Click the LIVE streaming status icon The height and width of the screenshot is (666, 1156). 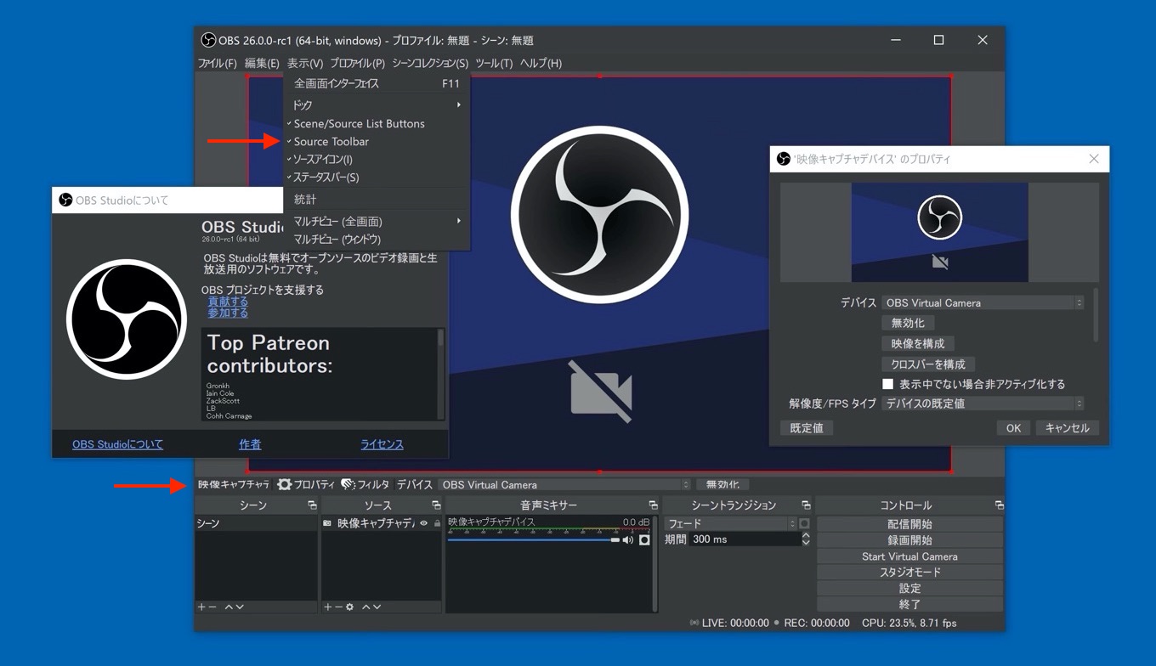[x=694, y=623]
